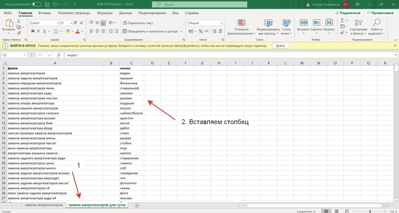The image size is (399, 213).
Task: Toggle the Автосохранение switch
Action: pyautogui.click(x=37, y=4)
